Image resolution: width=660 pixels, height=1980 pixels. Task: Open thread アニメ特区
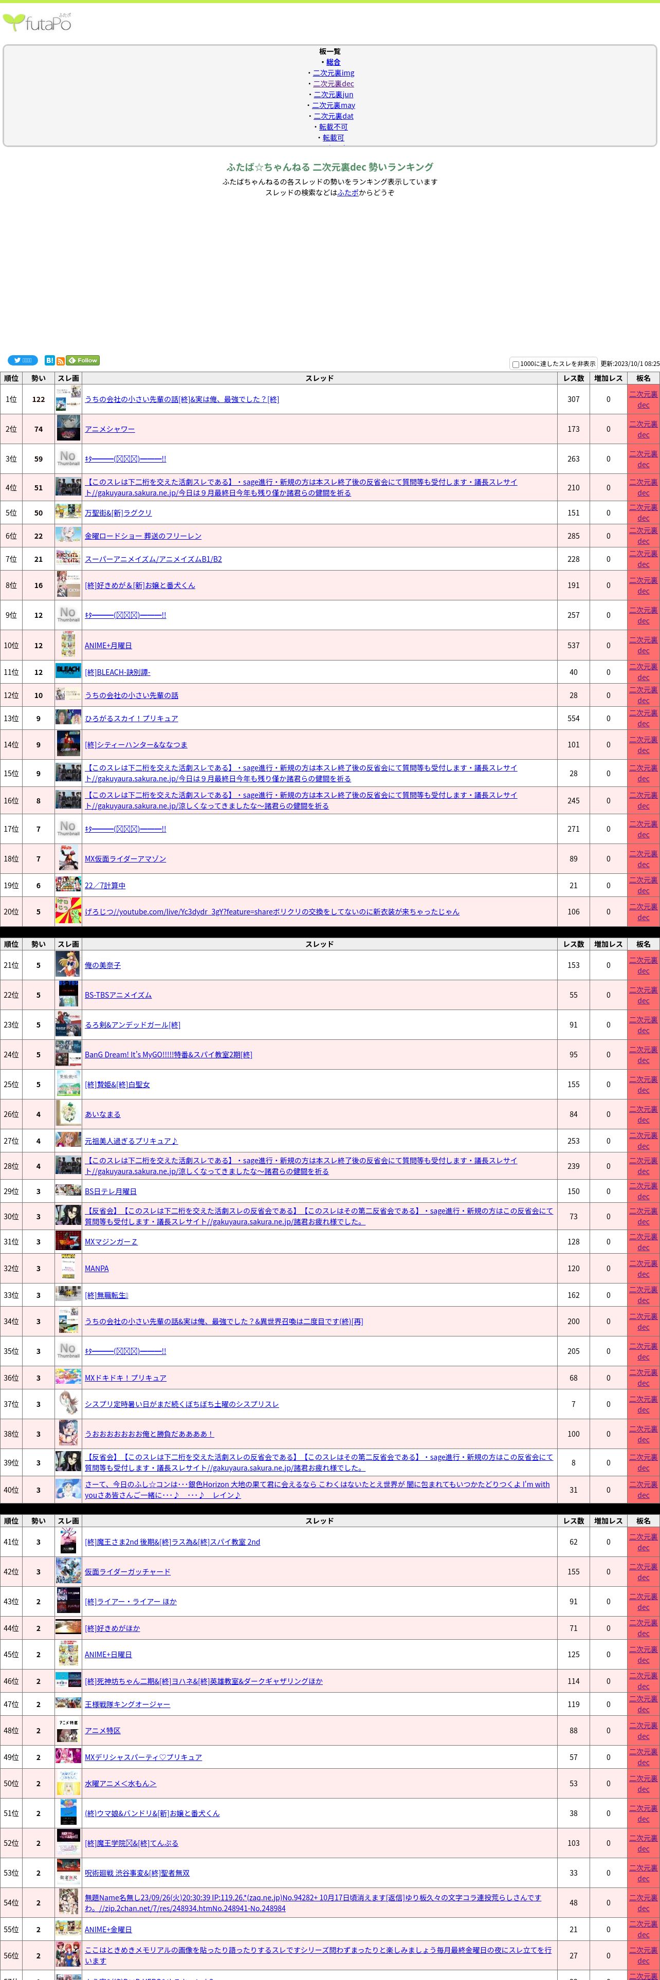coord(102,1731)
